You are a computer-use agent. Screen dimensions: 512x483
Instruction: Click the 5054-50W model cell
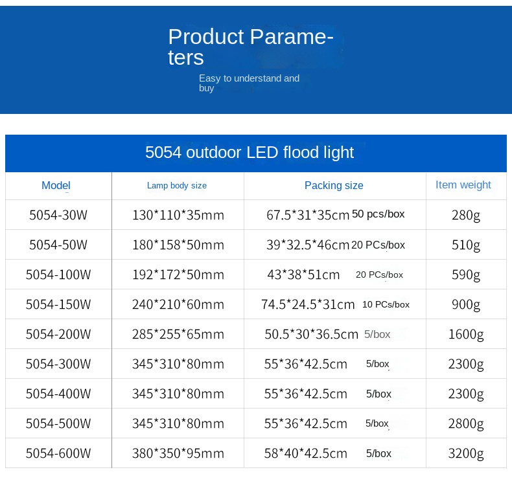click(58, 245)
